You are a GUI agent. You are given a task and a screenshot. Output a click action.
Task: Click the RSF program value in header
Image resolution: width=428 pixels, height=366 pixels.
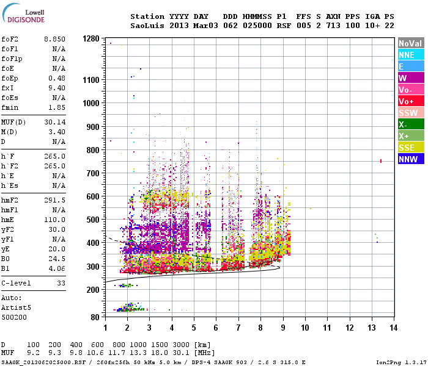coord(284,26)
